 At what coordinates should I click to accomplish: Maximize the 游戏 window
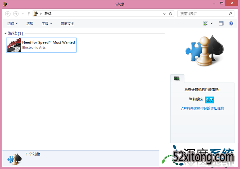coord(222,3)
